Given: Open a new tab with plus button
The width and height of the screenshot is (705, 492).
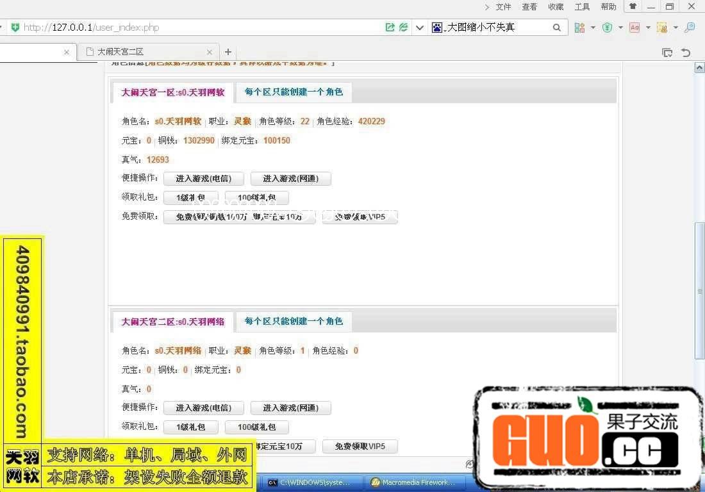Looking at the screenshot, I should 228,52.
